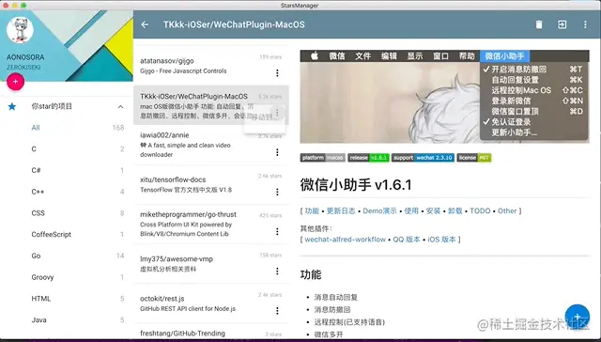Select the All category filter
The height and width of the screenshot is (342, 601).
67,128
